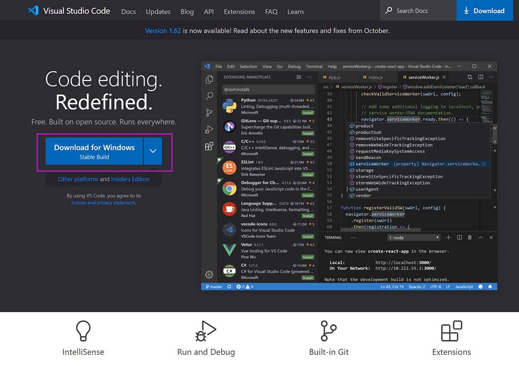Open the Extensions panel more actions menu

tap(309, 77)
